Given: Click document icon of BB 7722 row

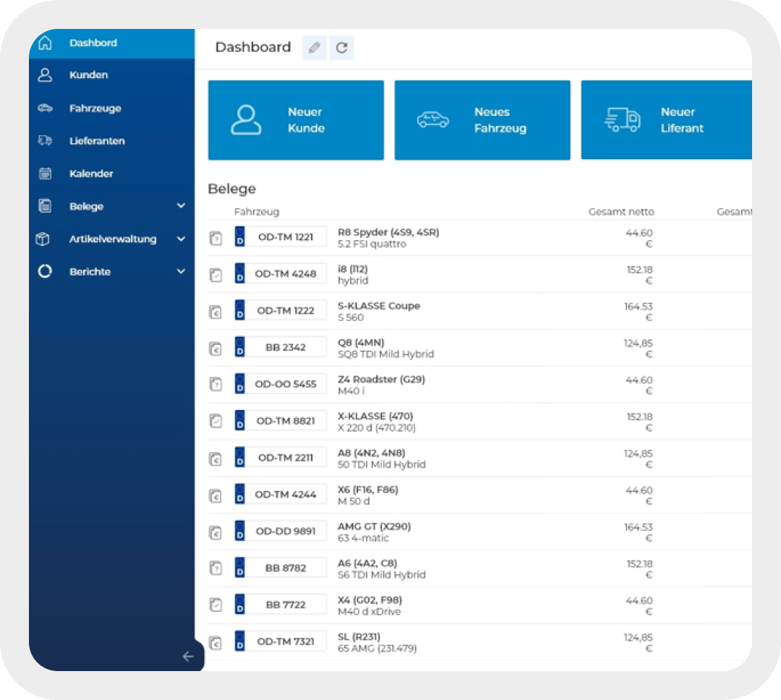Looking at the screenshot, I should click(x=215, y=605).
